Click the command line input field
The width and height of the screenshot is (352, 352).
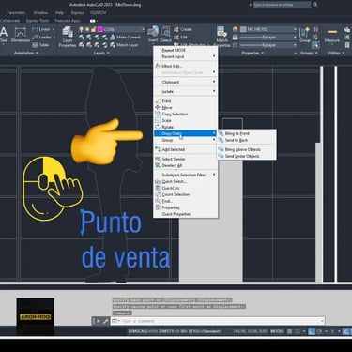[218, 321]
